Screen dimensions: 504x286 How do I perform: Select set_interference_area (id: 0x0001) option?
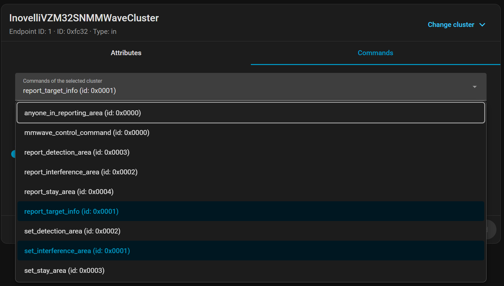[x=251, y=251]
